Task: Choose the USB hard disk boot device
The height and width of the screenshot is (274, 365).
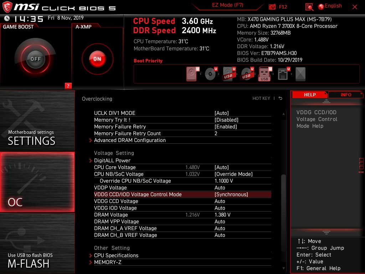Action: [228, 74]
